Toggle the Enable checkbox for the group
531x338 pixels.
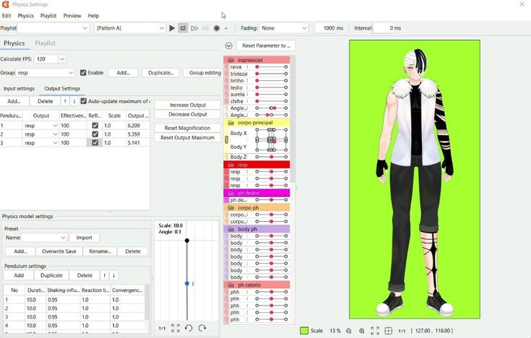[x=83, y=73]
